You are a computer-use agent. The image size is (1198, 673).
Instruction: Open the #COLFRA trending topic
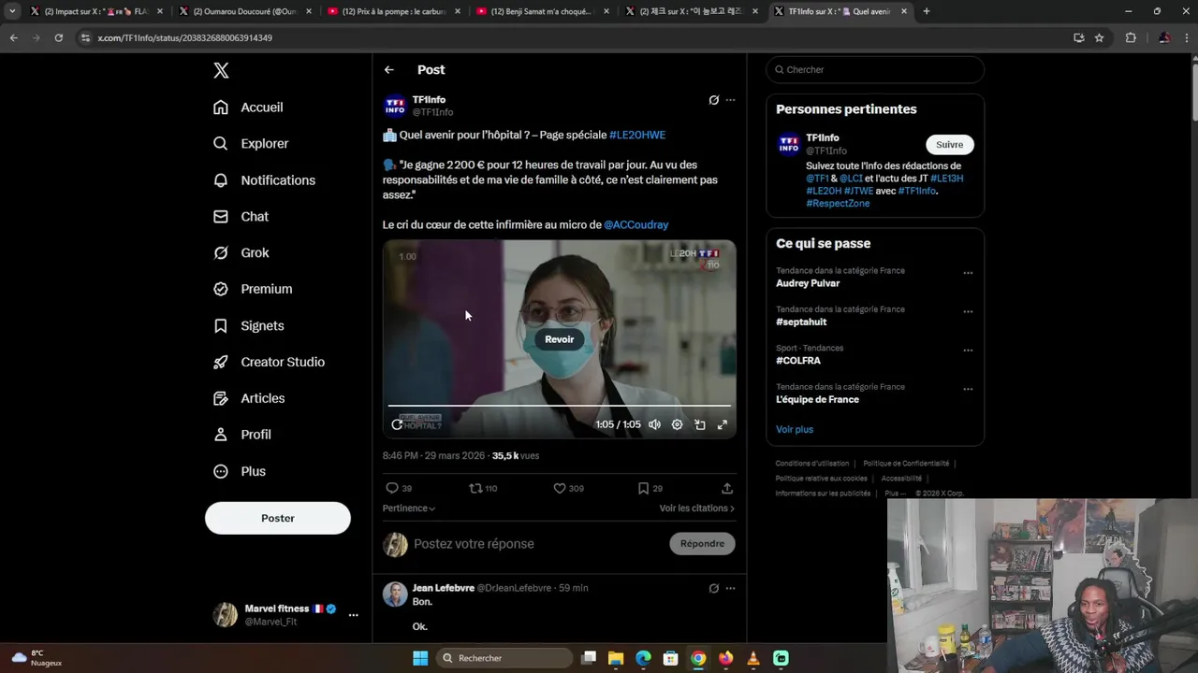click(x=798, y=361)
